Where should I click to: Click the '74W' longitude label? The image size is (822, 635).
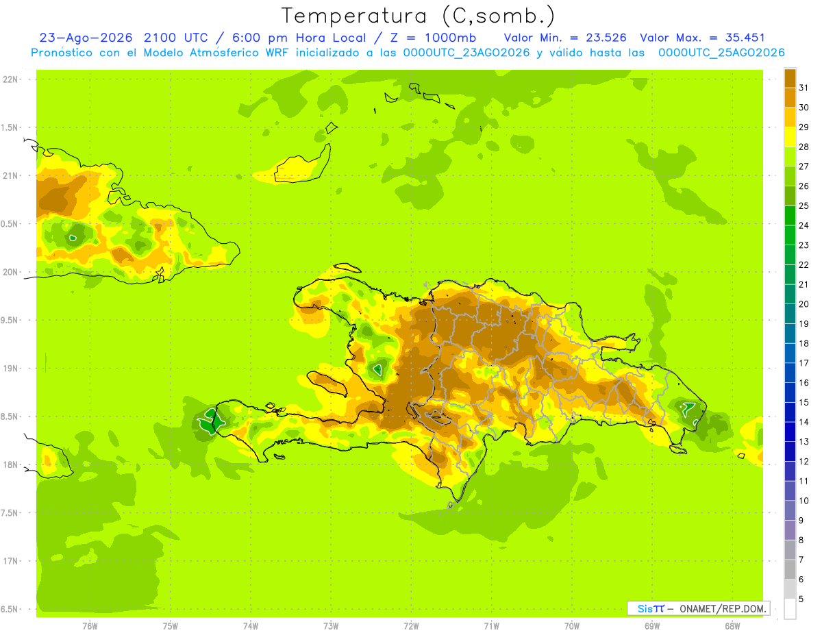251,626
